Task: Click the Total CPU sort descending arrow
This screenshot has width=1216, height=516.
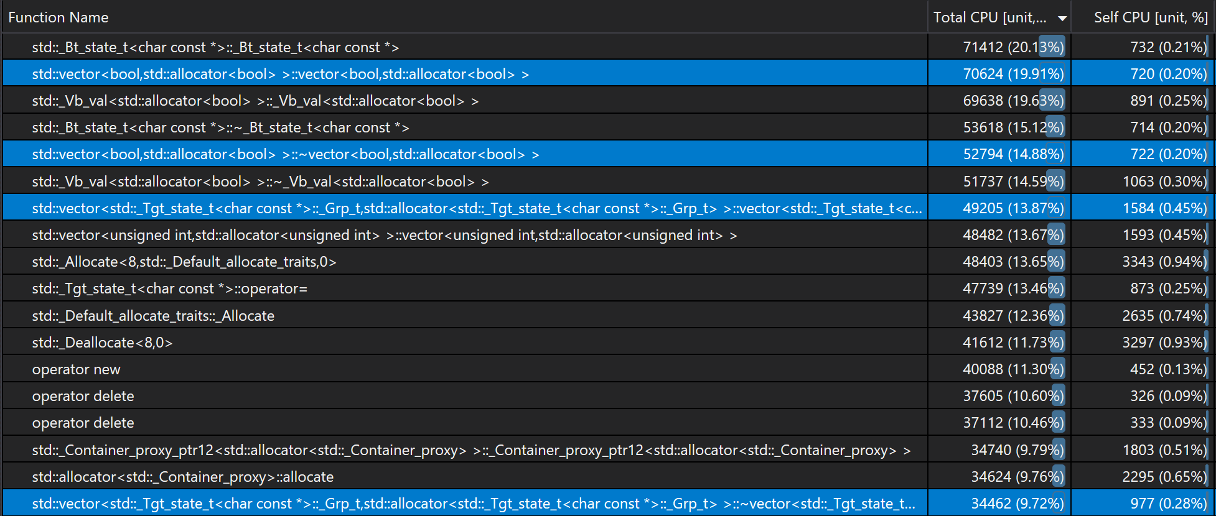Action: point(1062,19)
